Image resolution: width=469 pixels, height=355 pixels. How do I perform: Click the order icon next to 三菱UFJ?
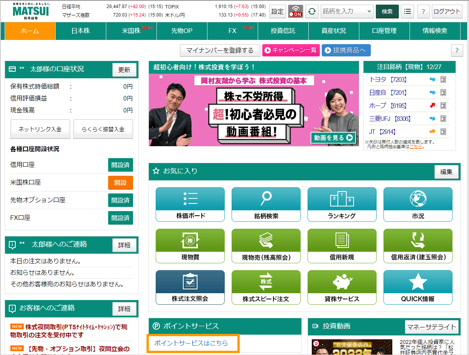pos(443,119)
